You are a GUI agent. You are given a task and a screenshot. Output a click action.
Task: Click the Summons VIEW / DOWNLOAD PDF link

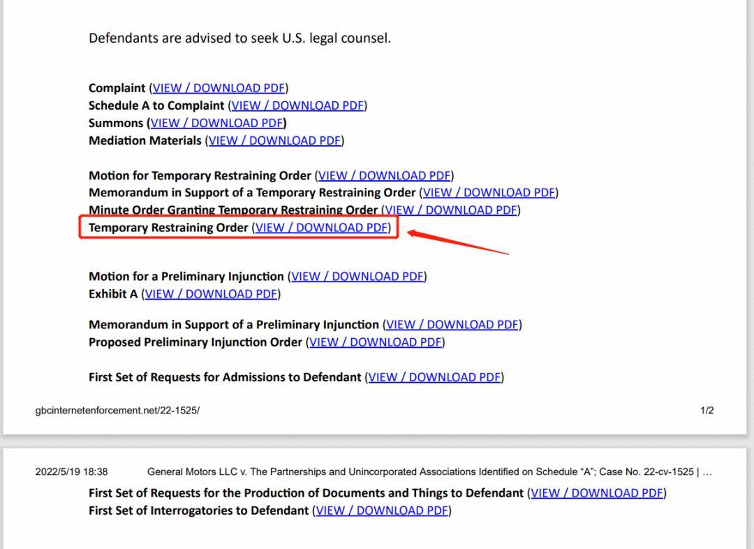click(x=216, y=123)
